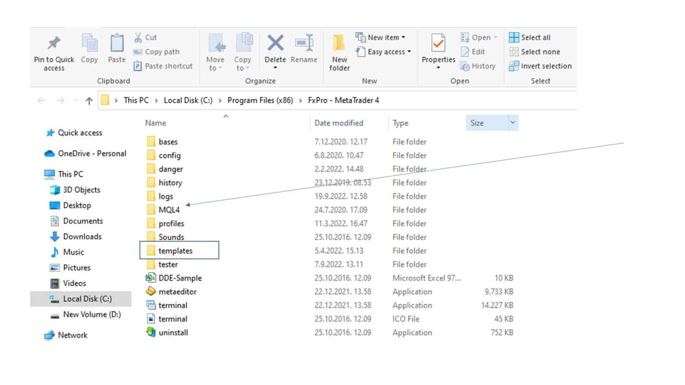Click Select all

529,37
